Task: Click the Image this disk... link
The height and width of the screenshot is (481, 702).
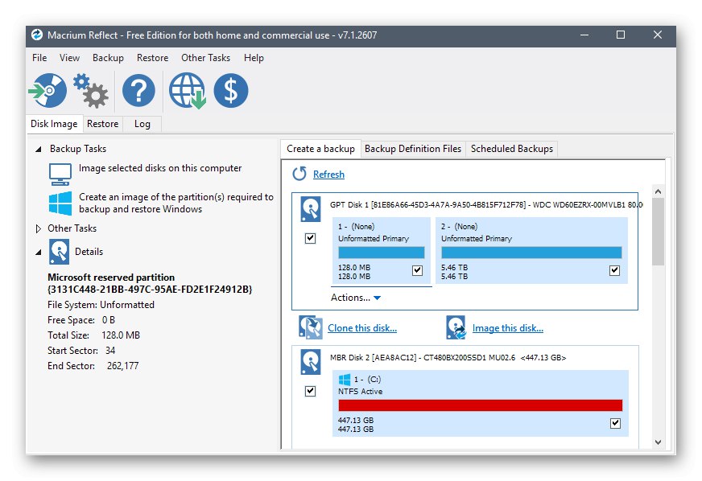Action: pyautogui.click(x=508, y=328)
